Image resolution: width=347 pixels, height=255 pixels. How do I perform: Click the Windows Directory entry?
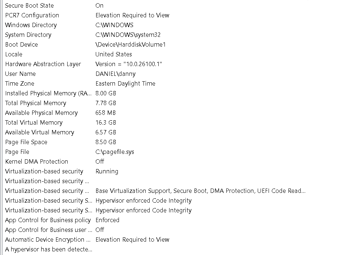pyautogui.click(x=31, y=25)
